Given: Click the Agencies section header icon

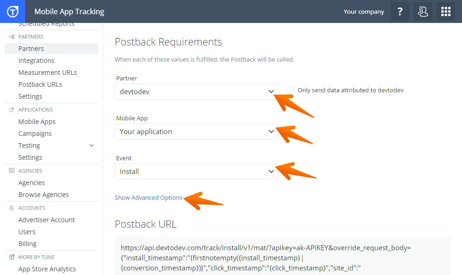Looking at the screenshot, I should tap(11, 171).
